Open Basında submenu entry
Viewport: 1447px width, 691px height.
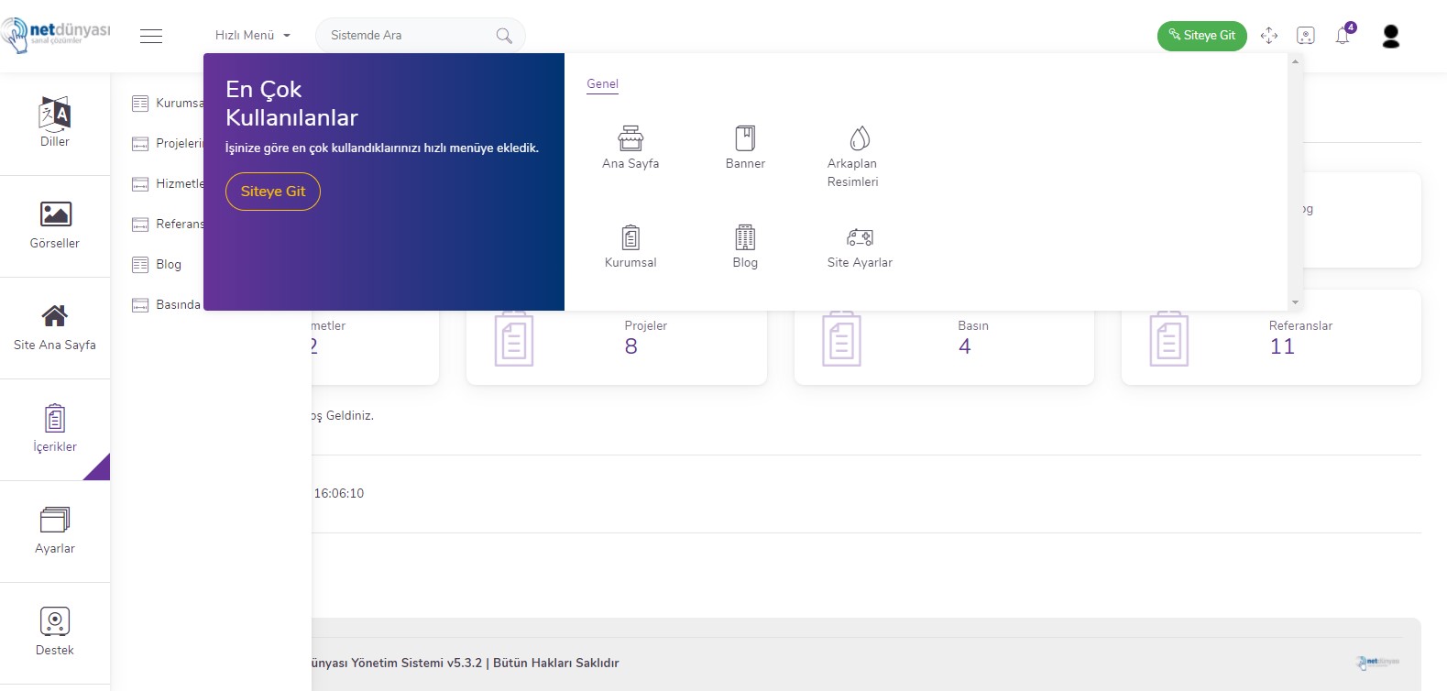166,305
